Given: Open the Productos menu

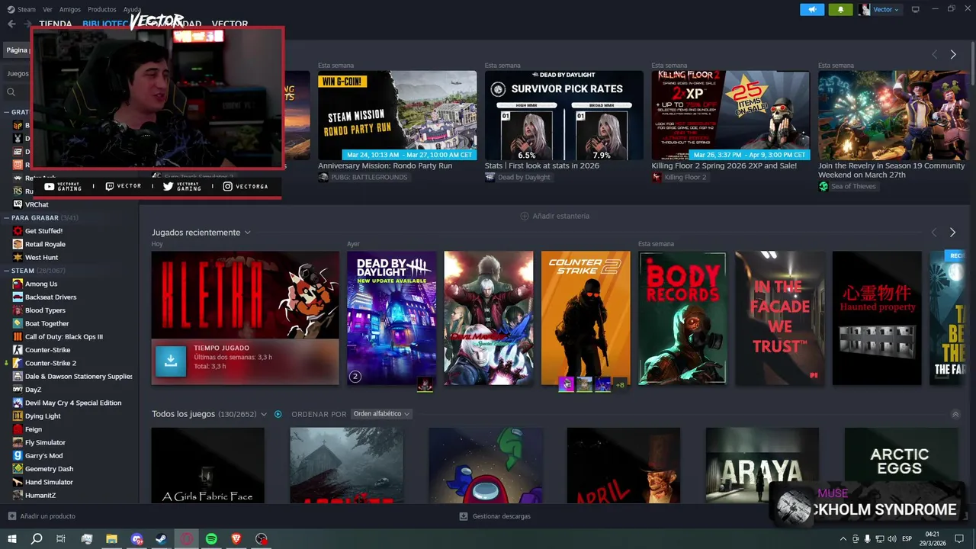Looking at the screenshot, I should (x=101, y=9).
